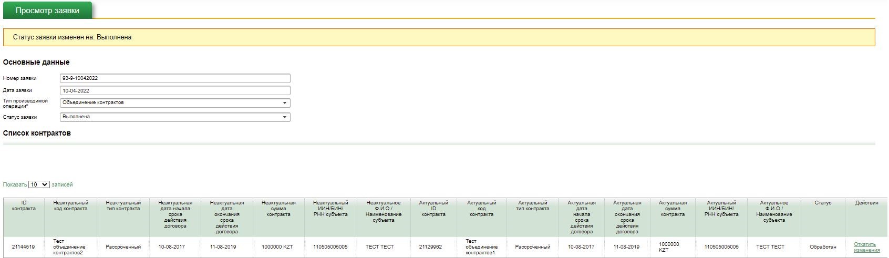Sort by Статус column header
The image size is (889, 258).
(x=823, y=203)
